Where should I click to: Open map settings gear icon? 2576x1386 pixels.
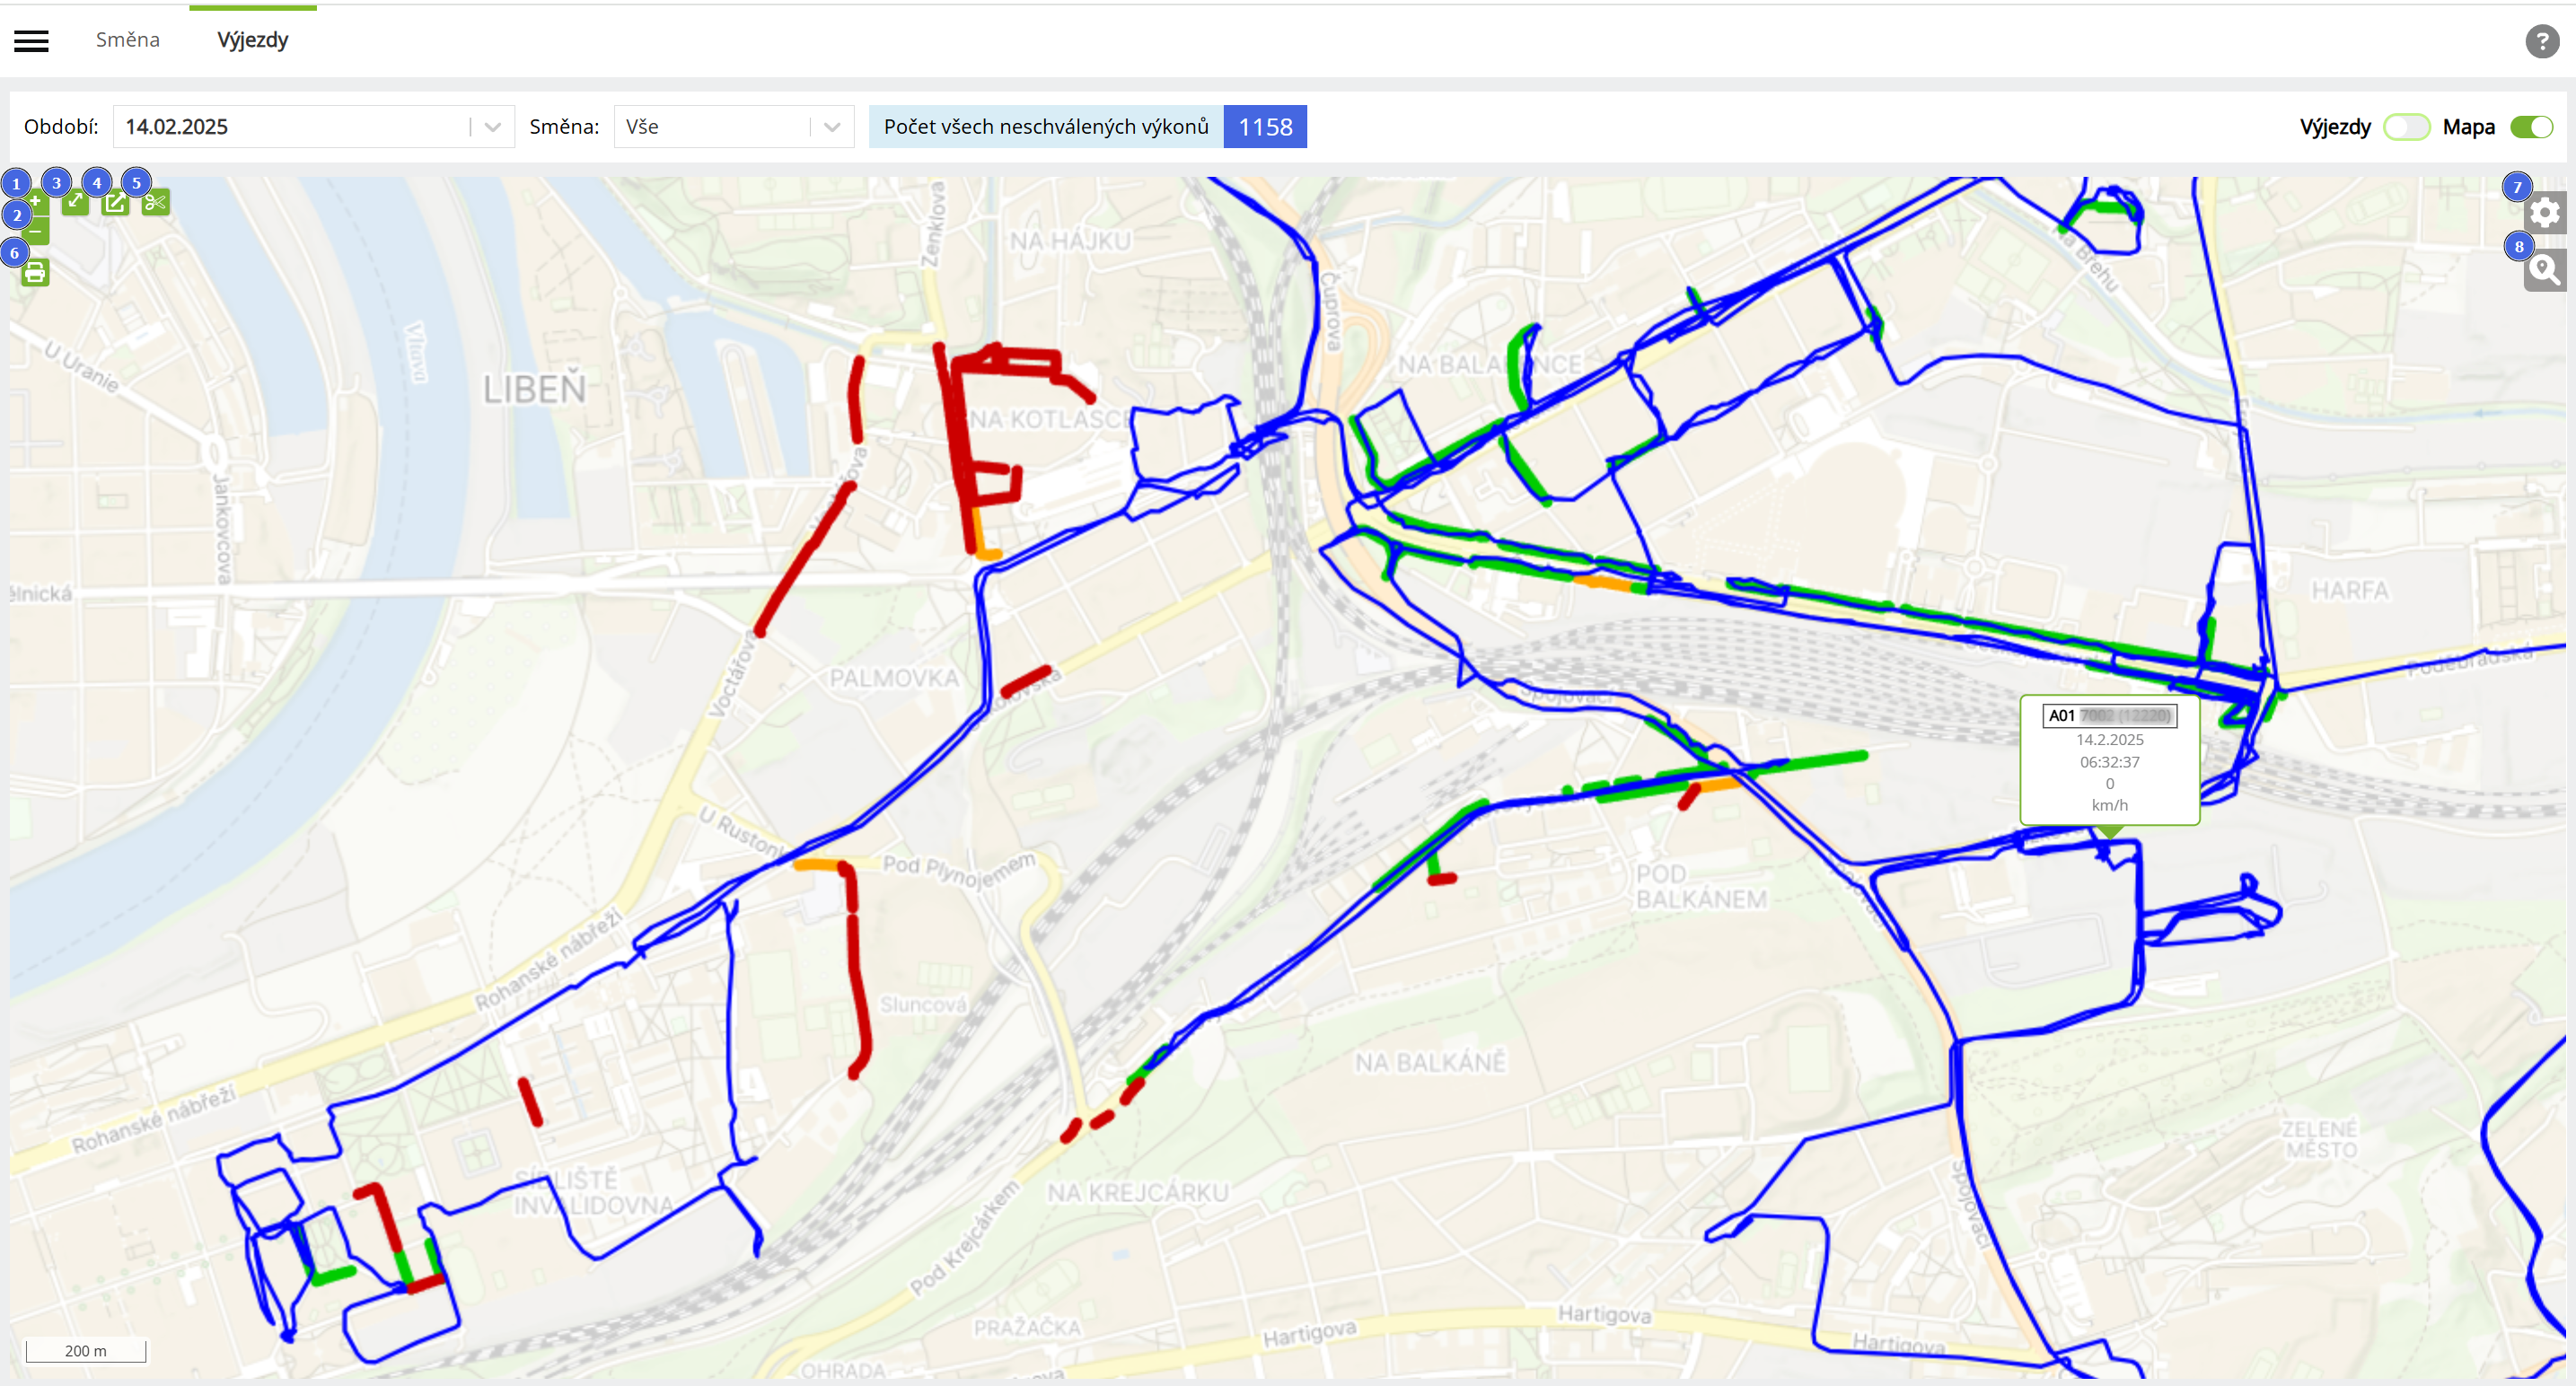[x=2545, y=212]
